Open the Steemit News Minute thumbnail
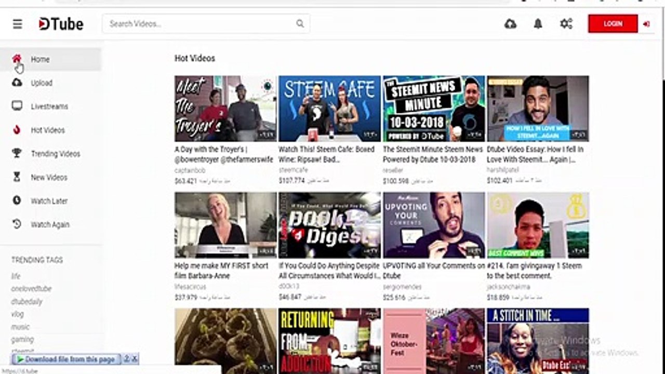The image size is (665, 374). pyautogui.click(x=434, y=109)
